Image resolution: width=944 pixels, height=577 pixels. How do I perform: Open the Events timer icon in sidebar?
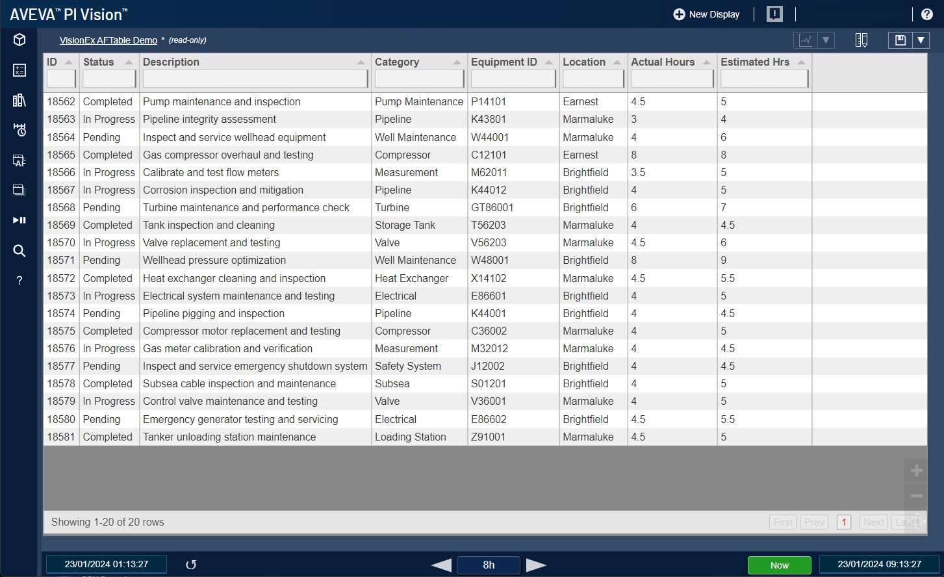(x=19, y=130)
